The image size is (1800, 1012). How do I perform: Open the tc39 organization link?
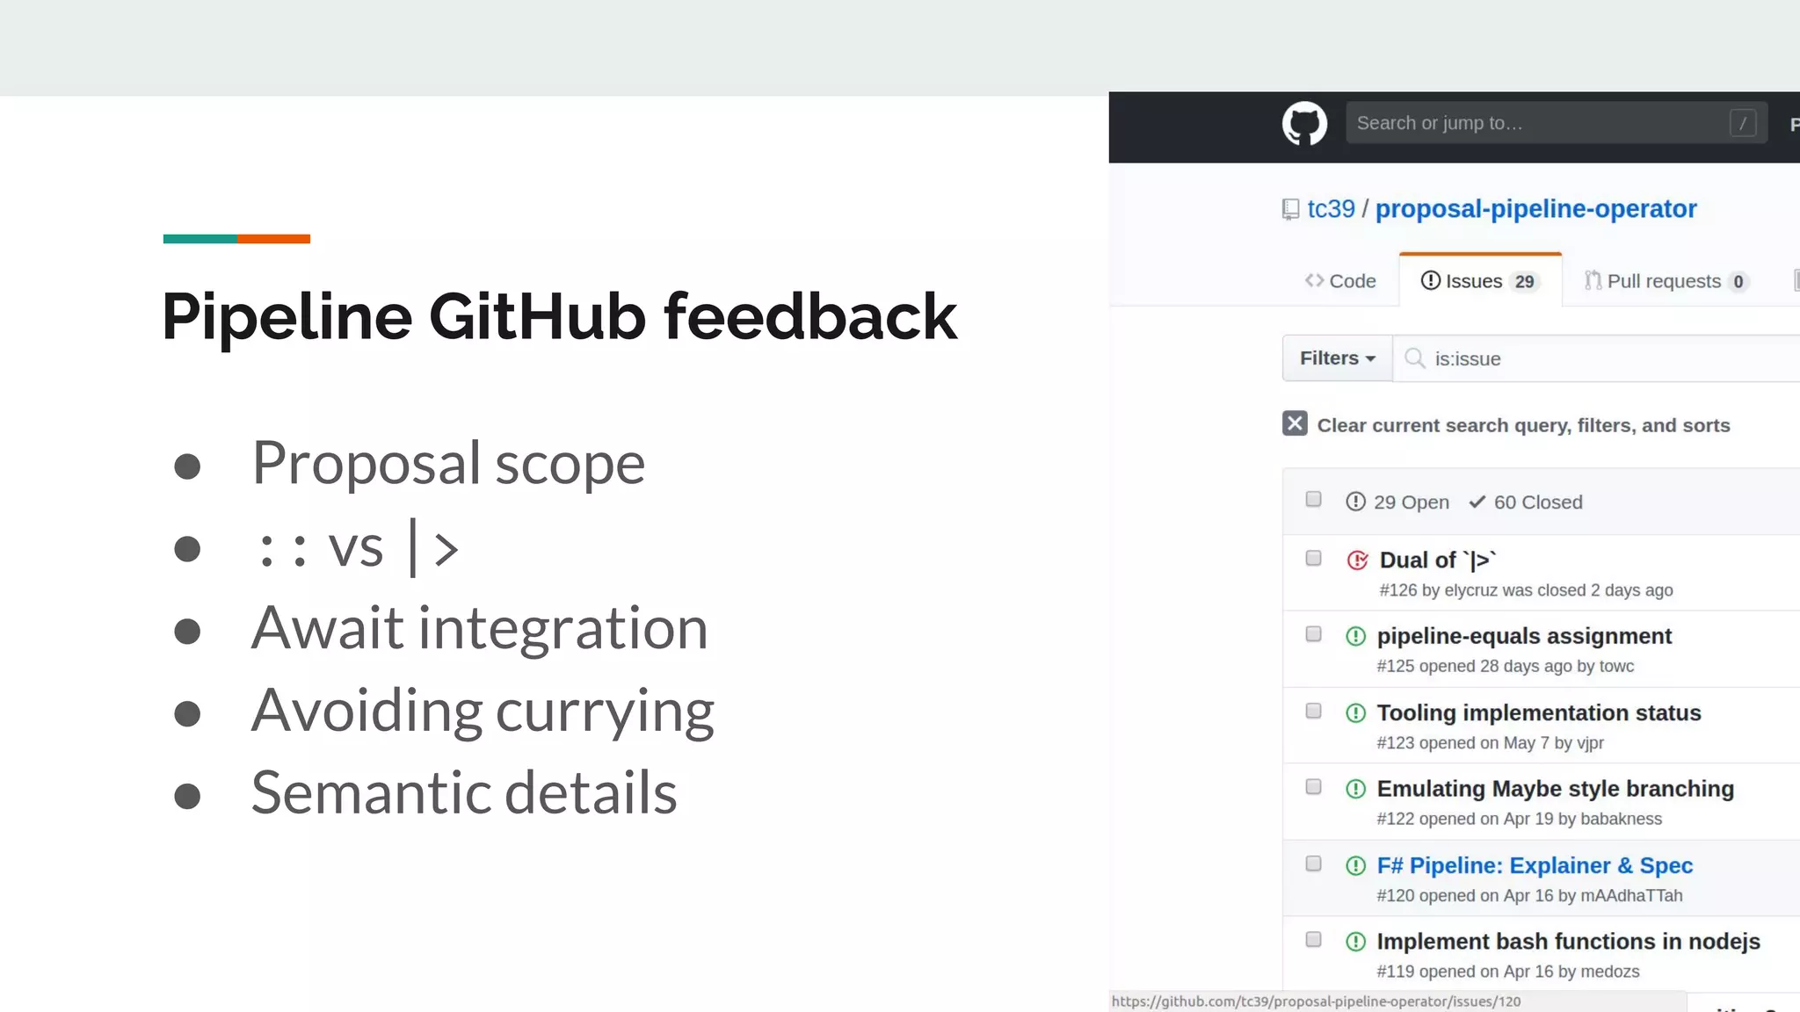[1331, 209]
